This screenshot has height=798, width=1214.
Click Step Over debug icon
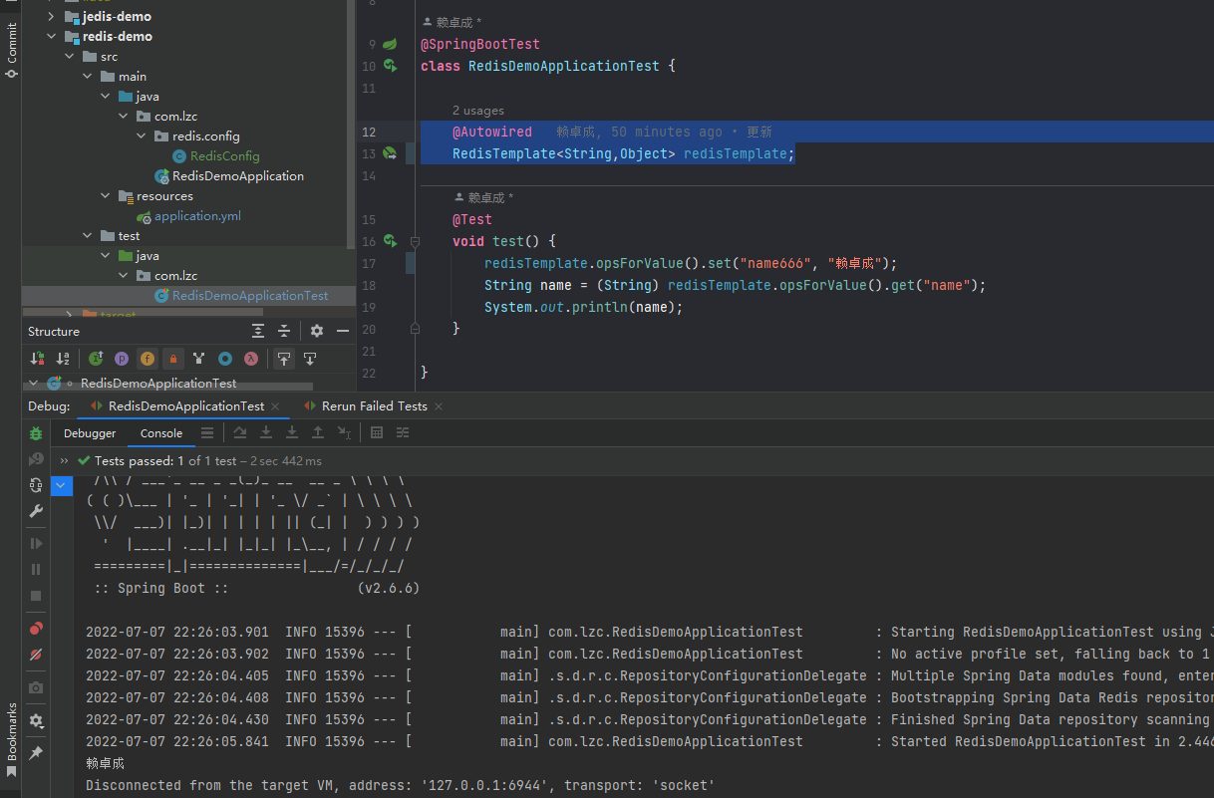pyautogui.click(x=240, y=433)
